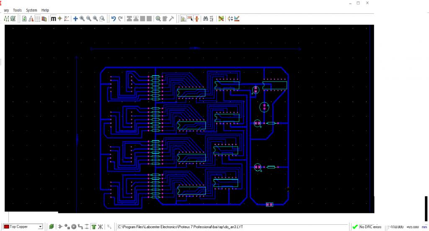Click the green checkmark DRC status icon
The height and width of the screenshot is (231, 429).
pyautogui.click(x=355, y=227)
